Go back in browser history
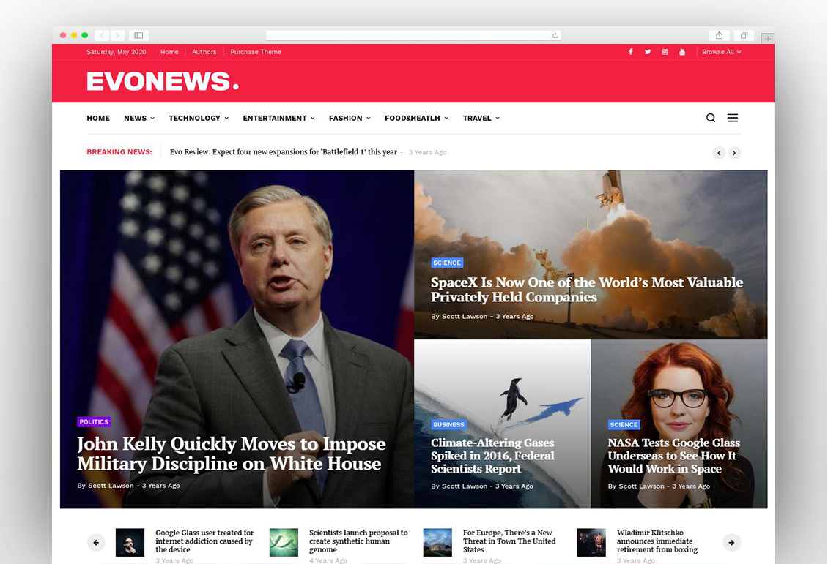The width and height of the screenshot is (828, 564). coord(102,35)
